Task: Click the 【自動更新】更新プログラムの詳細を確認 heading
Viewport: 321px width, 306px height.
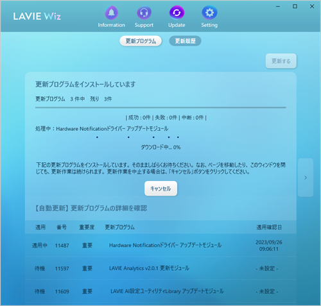Action: pyautogui.click(x=91, y=208)
